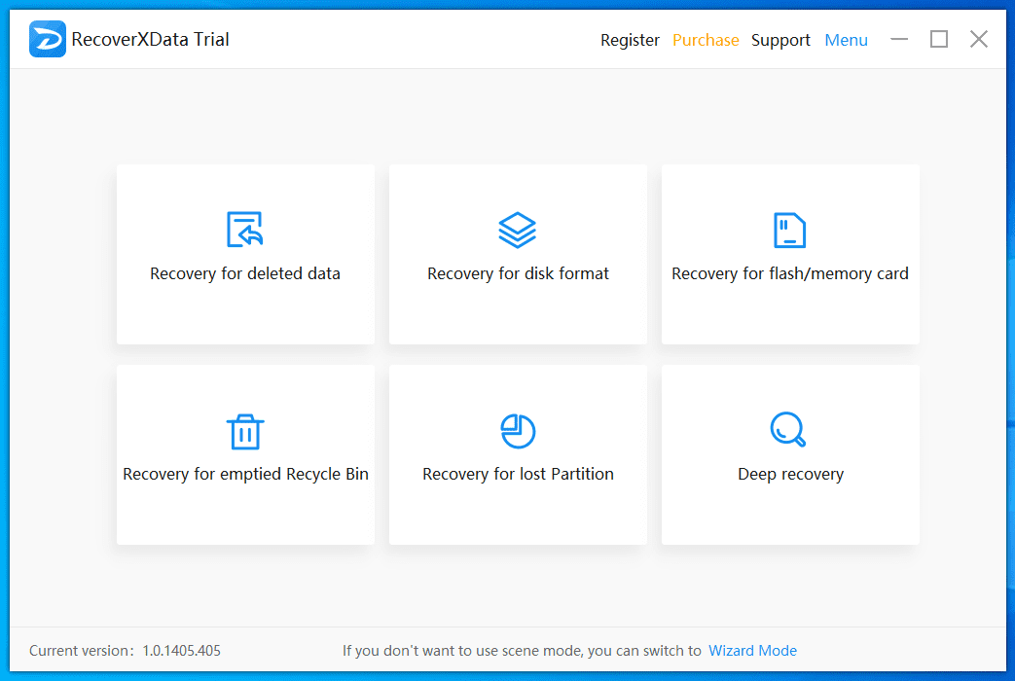
Task: Click the RecoverXData logo icon
Action: point(48,39)
